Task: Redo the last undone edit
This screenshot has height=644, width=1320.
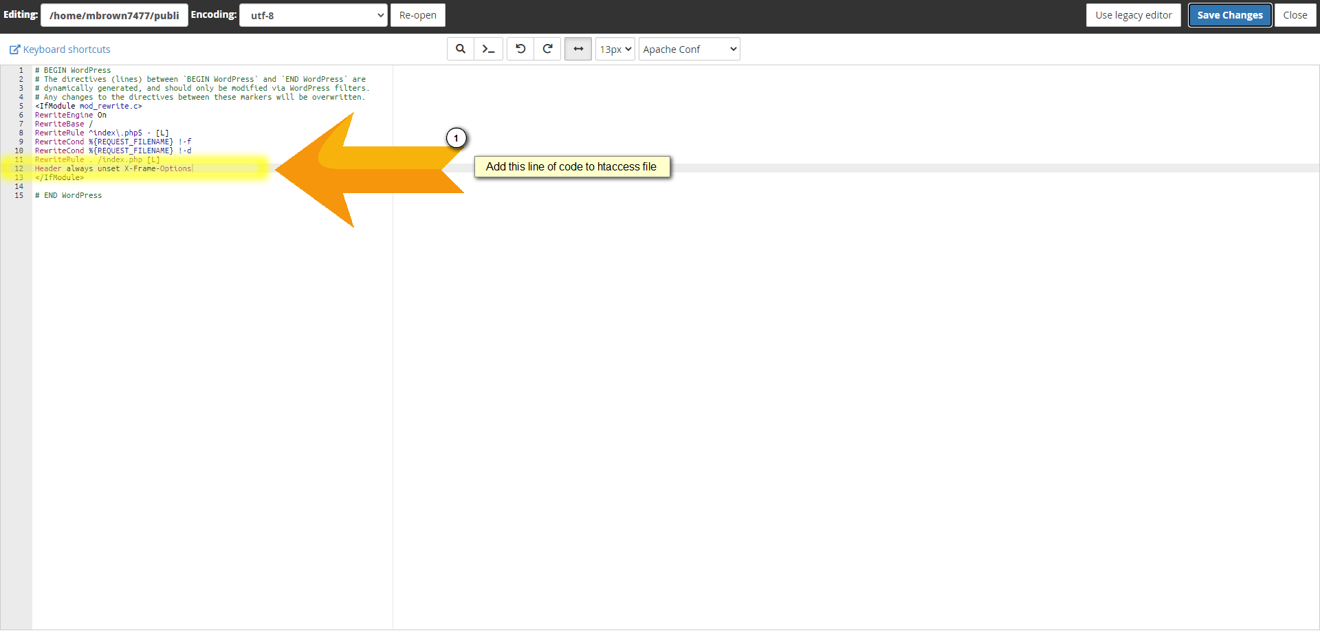Action: [547, 49]
